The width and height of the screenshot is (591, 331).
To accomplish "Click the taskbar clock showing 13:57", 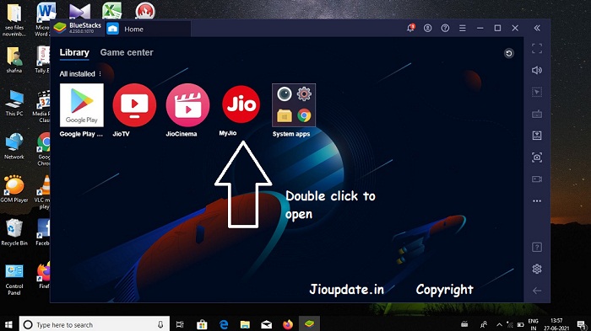I will (556, 324).
